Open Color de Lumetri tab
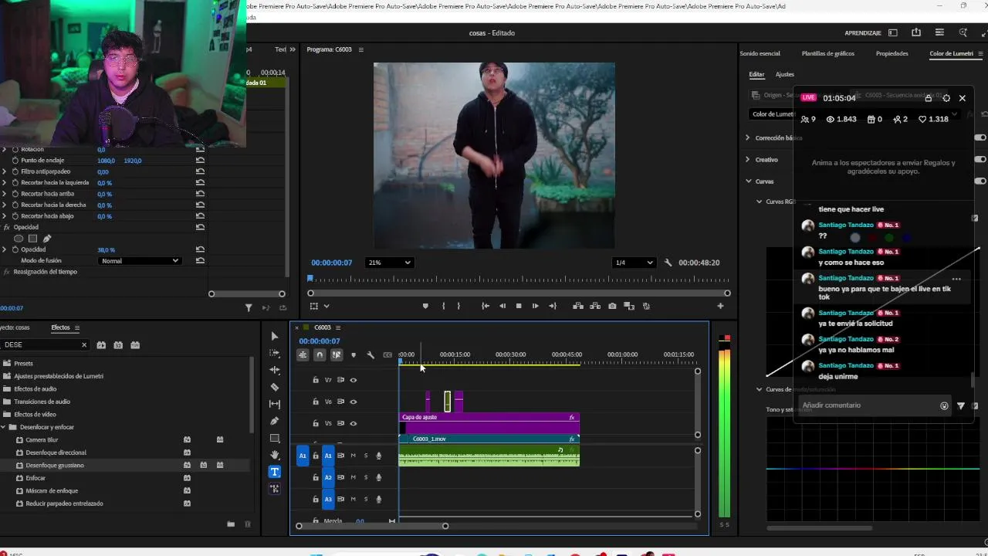The image size is (988, 556). tap(951, 53)
